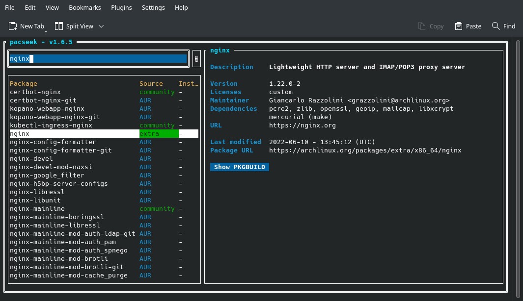The width and height of the screenshot is (523, 301).
Task: Open the File menu
Action: [x=10, y=8]
